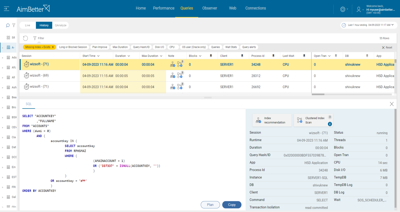Open Max Duration column dropdown

pos(161,56)
